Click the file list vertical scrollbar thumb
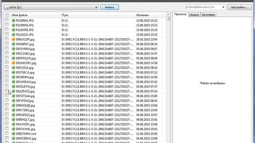 point(168,19)
